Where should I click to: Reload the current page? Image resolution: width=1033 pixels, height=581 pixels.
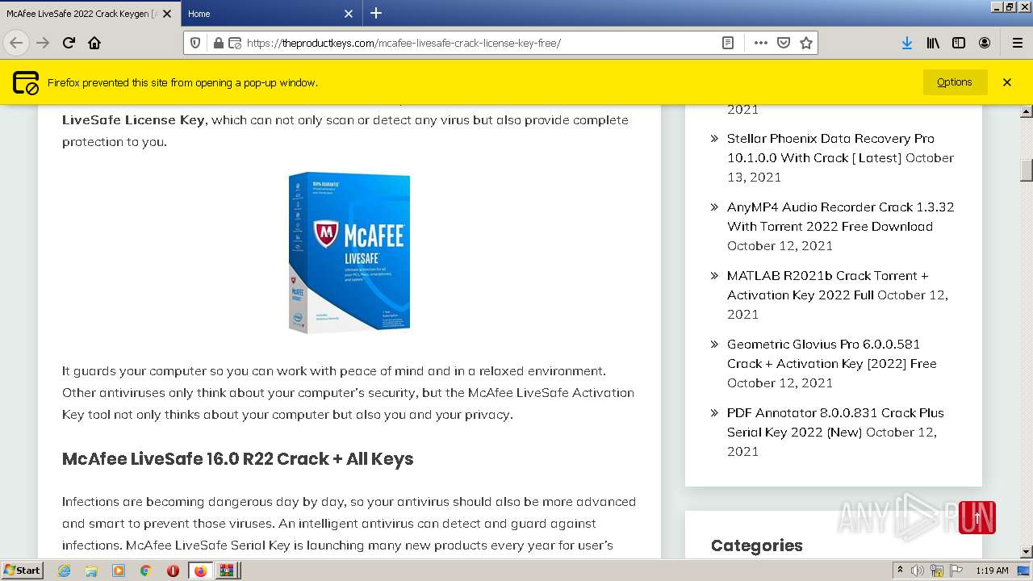coord(69,43)
